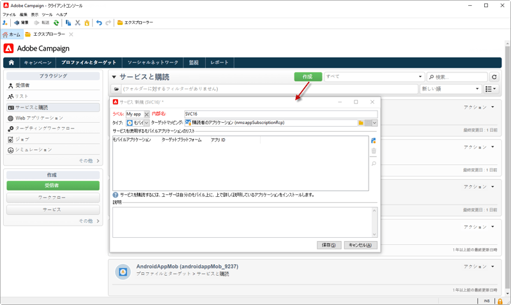Click the magnifier detail icon in dialog
This screenshot has height=305, width=511.
[x=374, y=164]
